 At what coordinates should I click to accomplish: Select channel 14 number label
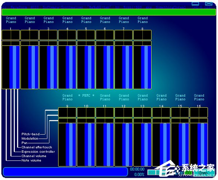[161, 106]
